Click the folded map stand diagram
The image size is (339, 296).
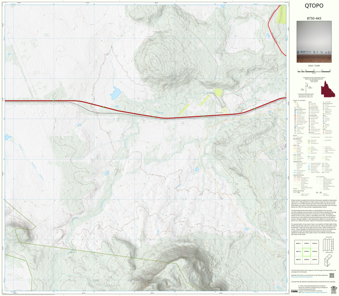pos(328,260)
